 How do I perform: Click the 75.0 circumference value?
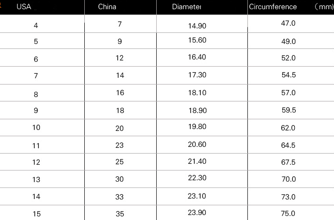pos(288,213)
